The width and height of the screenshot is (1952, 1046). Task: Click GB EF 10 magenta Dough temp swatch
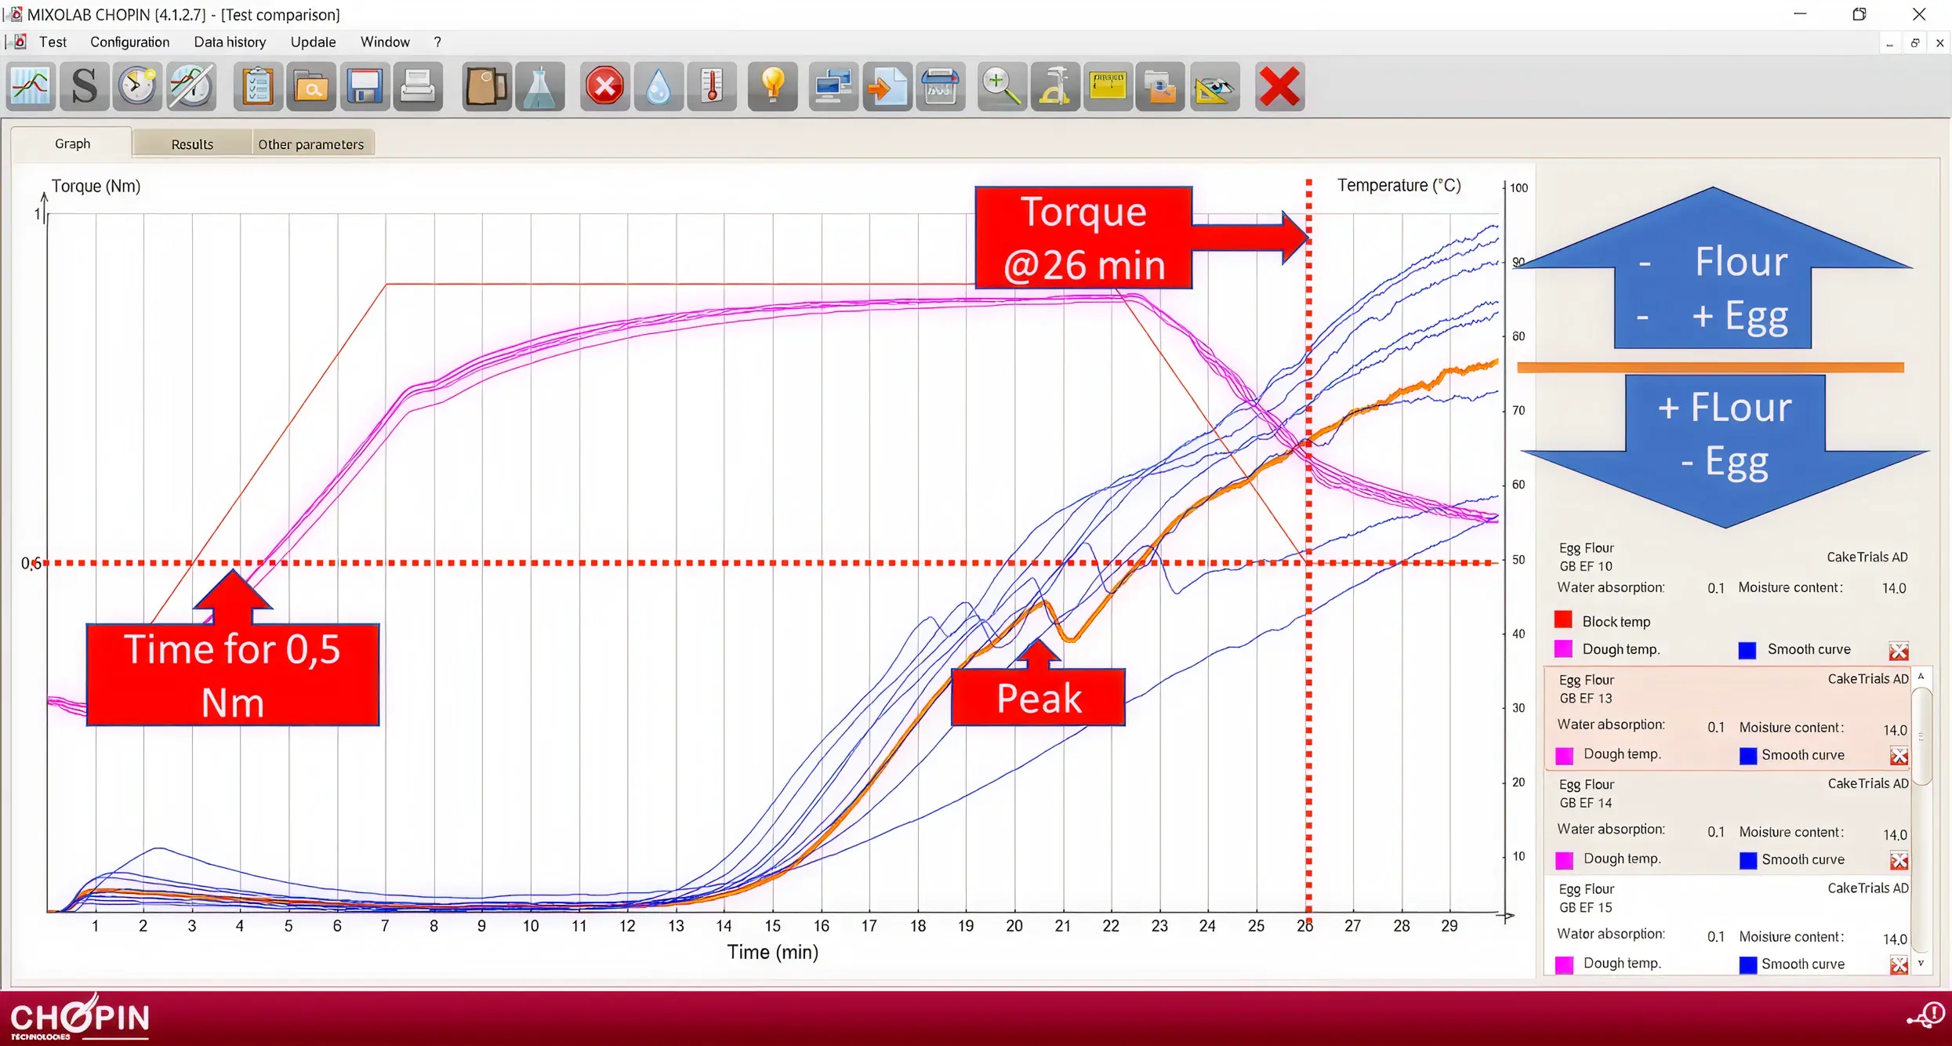(x=1563, y=648)
